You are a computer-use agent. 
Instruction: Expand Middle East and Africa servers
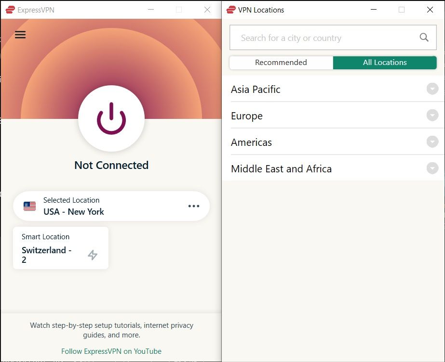coord(432,168)
